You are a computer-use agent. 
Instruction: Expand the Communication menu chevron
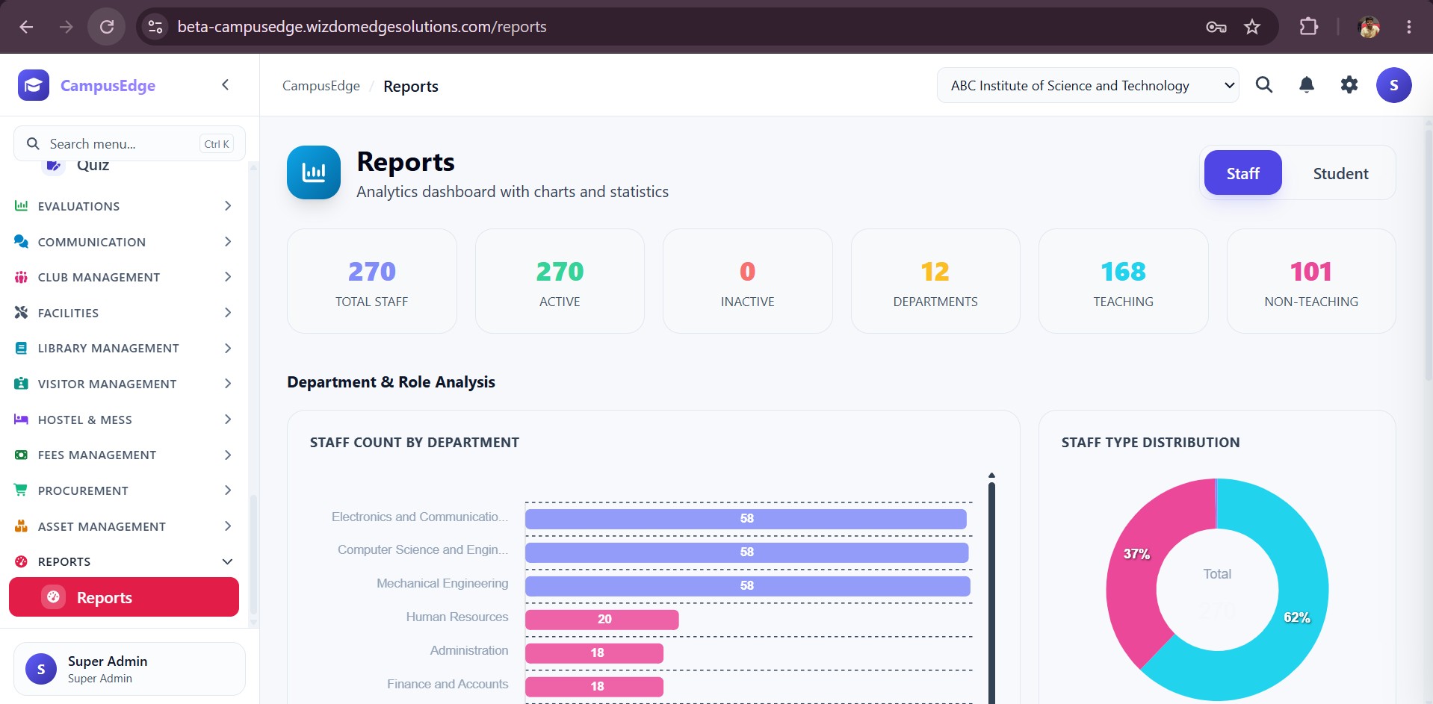click(x=228, y=241)
